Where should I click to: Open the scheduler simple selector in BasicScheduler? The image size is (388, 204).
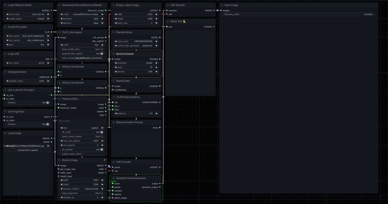(x=136, y=63)
